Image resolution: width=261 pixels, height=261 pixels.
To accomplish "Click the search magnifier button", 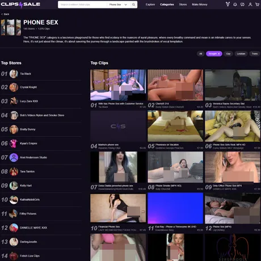I will coord(133,5).
